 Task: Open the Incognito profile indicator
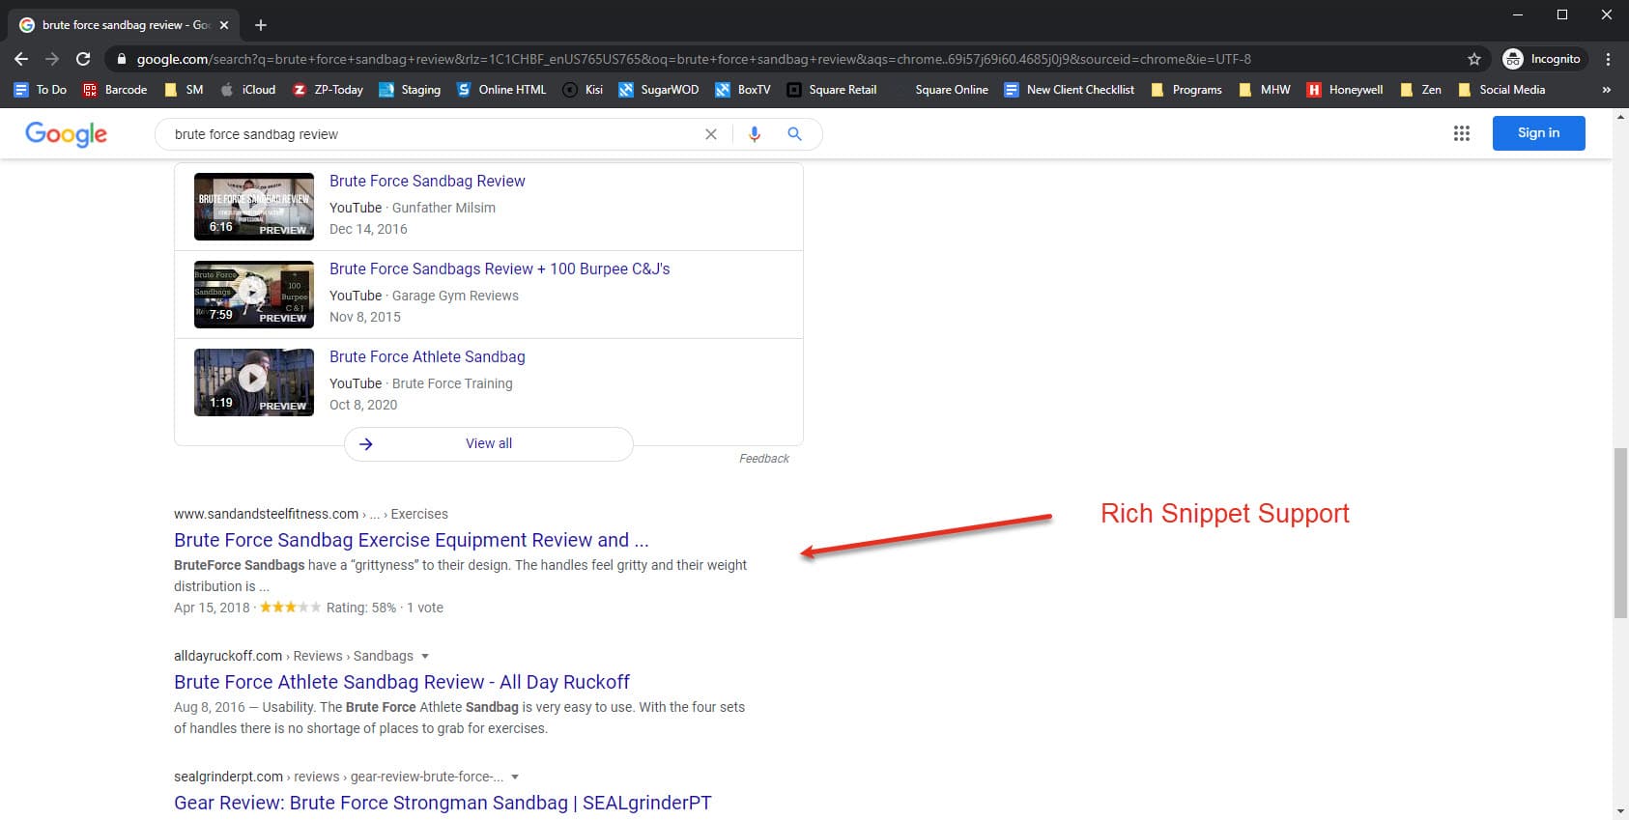click(x=1542, y=59)
